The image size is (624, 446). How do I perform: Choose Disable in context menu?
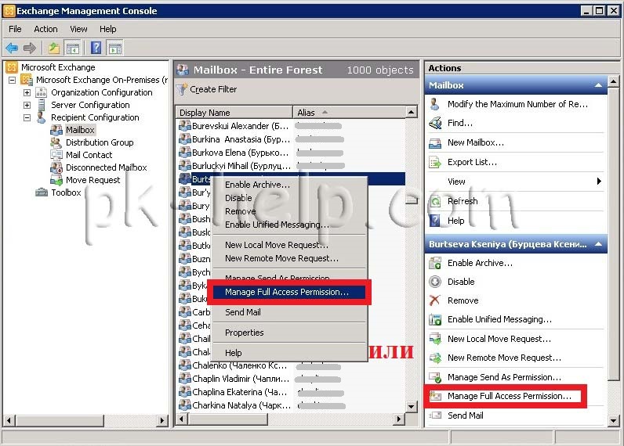coord(289,198)
